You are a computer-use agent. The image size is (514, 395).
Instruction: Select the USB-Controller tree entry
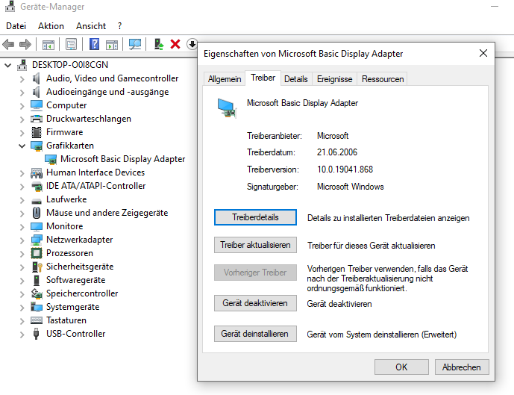[x=76, y=334]
